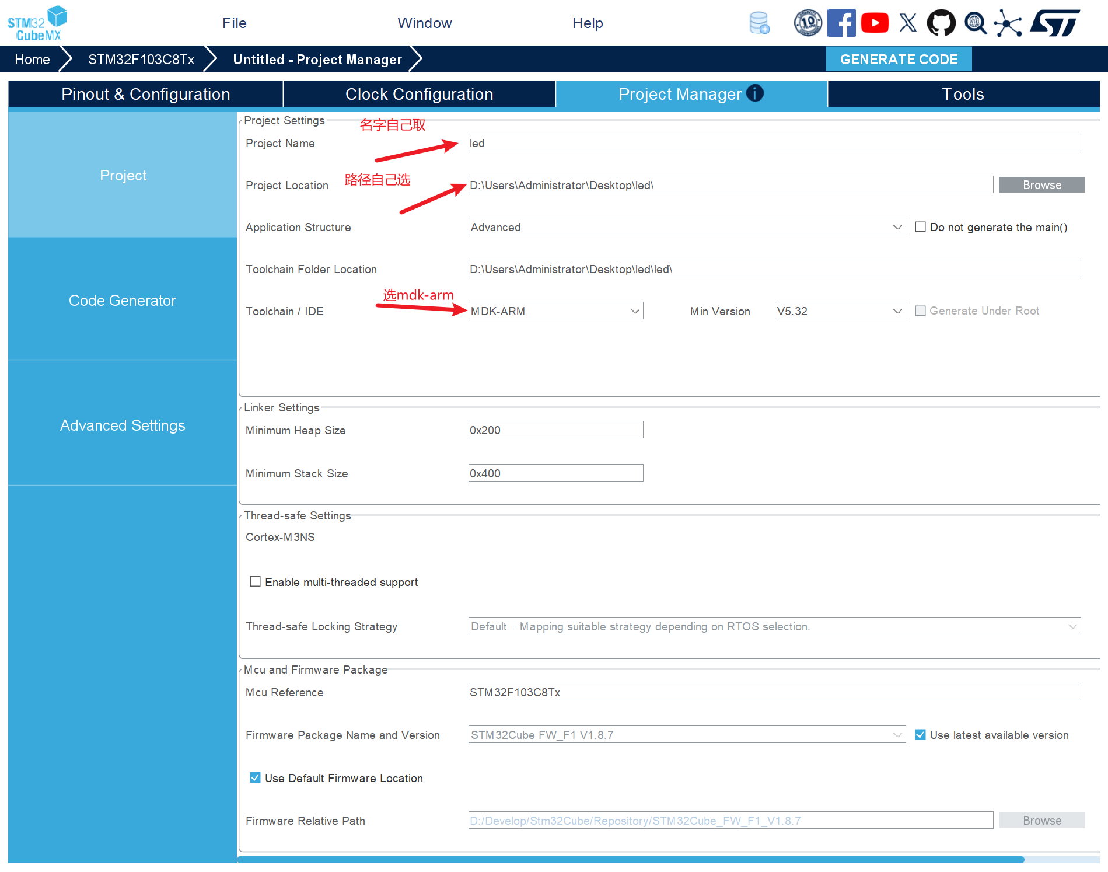This screenshot has width=1108, height=872.
Task: Open the YouTube channel icon
Action: coord(875,23)
